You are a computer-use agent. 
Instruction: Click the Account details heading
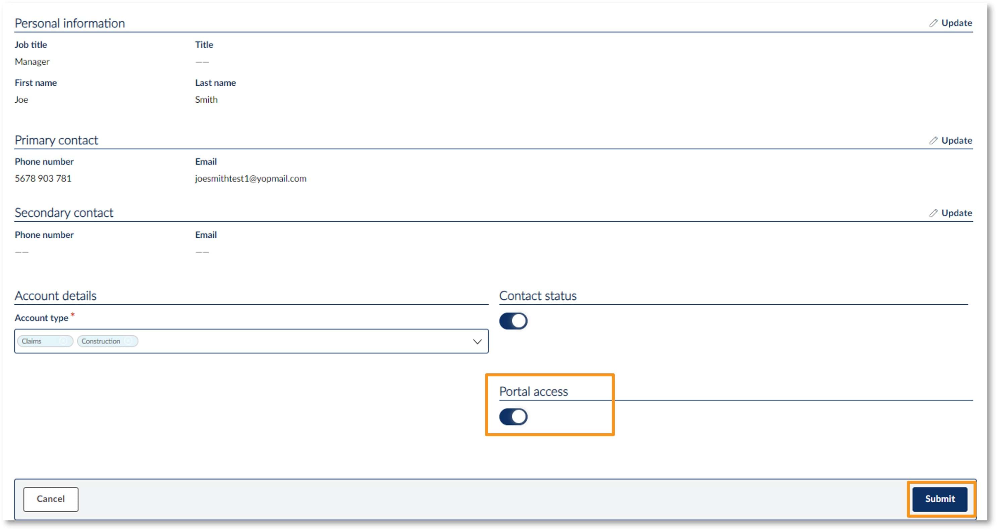tap(56, 296)
